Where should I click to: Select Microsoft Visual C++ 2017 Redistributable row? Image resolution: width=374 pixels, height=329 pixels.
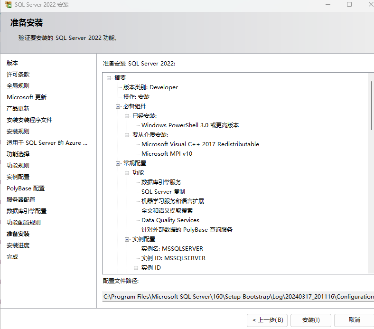200,144
